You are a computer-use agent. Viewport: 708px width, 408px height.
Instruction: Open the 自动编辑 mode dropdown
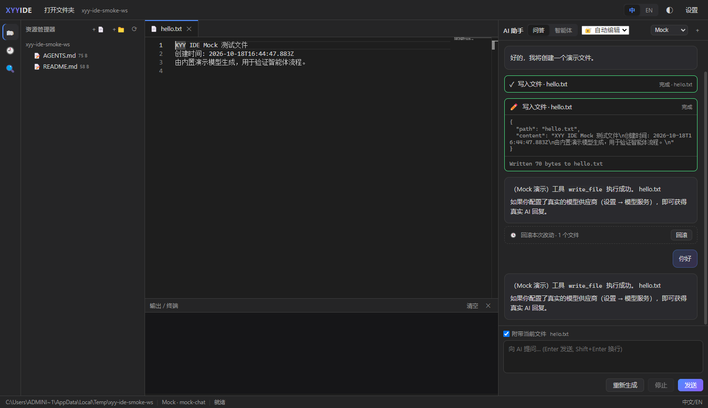pyautogui.click(x=605, y=30)
